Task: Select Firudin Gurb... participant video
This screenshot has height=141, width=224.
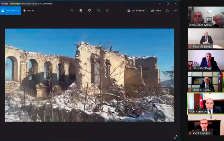Action: pyautogui.click(x=206, y=82)
